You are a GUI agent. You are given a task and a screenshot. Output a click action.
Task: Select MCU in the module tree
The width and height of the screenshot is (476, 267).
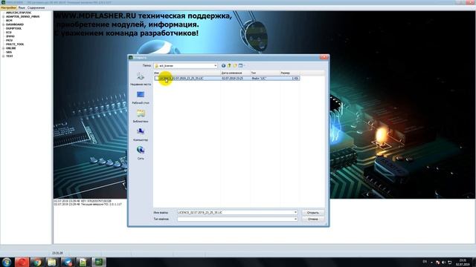coord(9,40)
